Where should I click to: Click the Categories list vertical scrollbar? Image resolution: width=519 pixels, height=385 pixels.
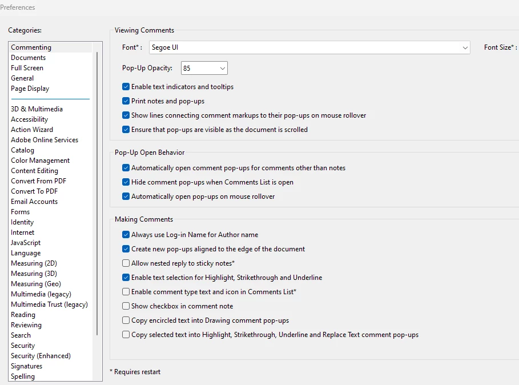97,194
